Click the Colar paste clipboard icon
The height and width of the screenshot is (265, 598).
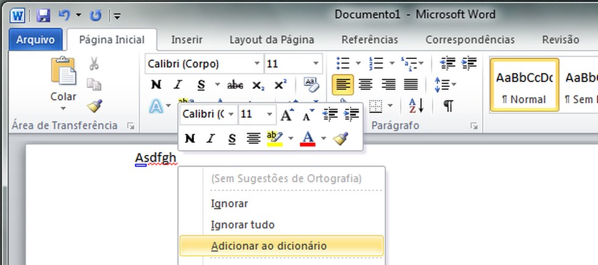[x=63, y=71]
